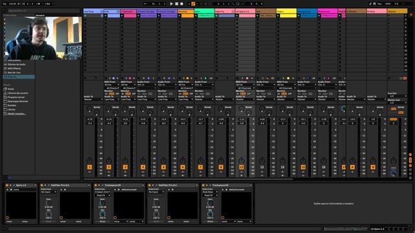Open the 1 Bar quantization dropdown

(49, 4)
